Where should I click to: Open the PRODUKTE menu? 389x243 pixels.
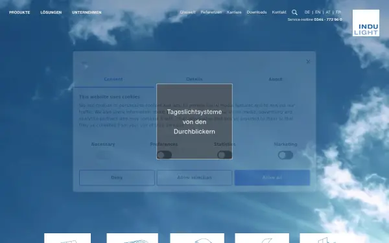pos(19,12)
